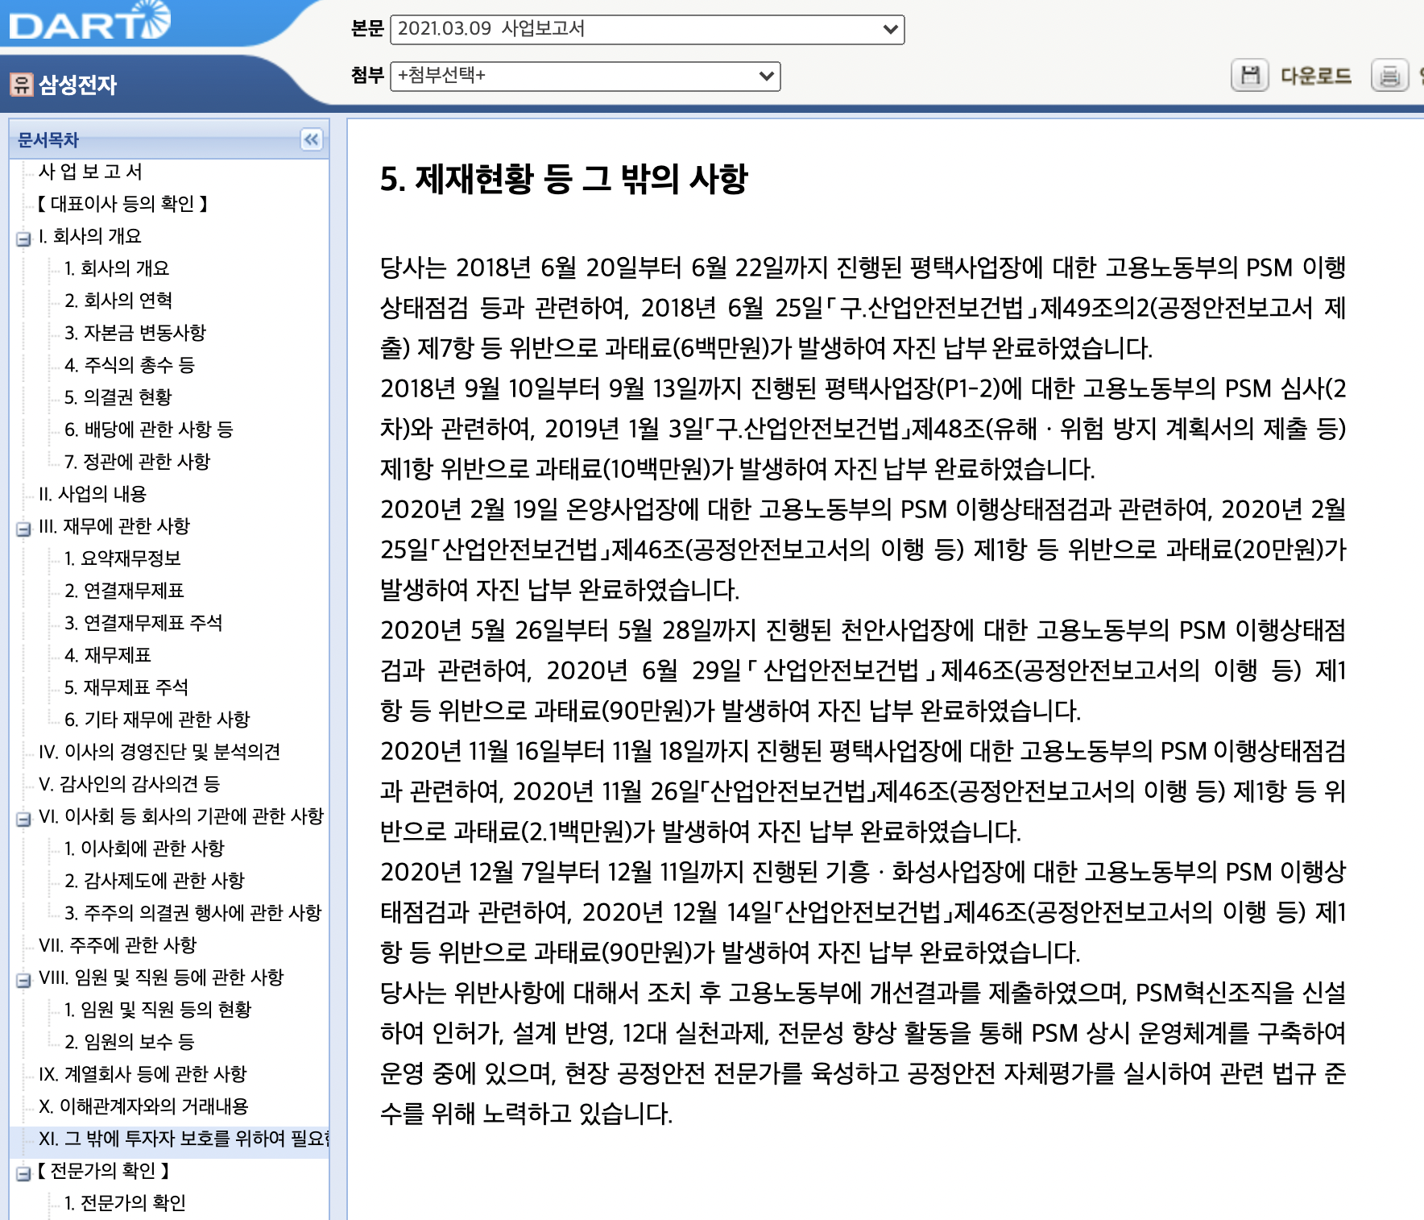Click the download disk icon
The width and height of the screenshot is (1424, 1220).
pos(1250,76)
